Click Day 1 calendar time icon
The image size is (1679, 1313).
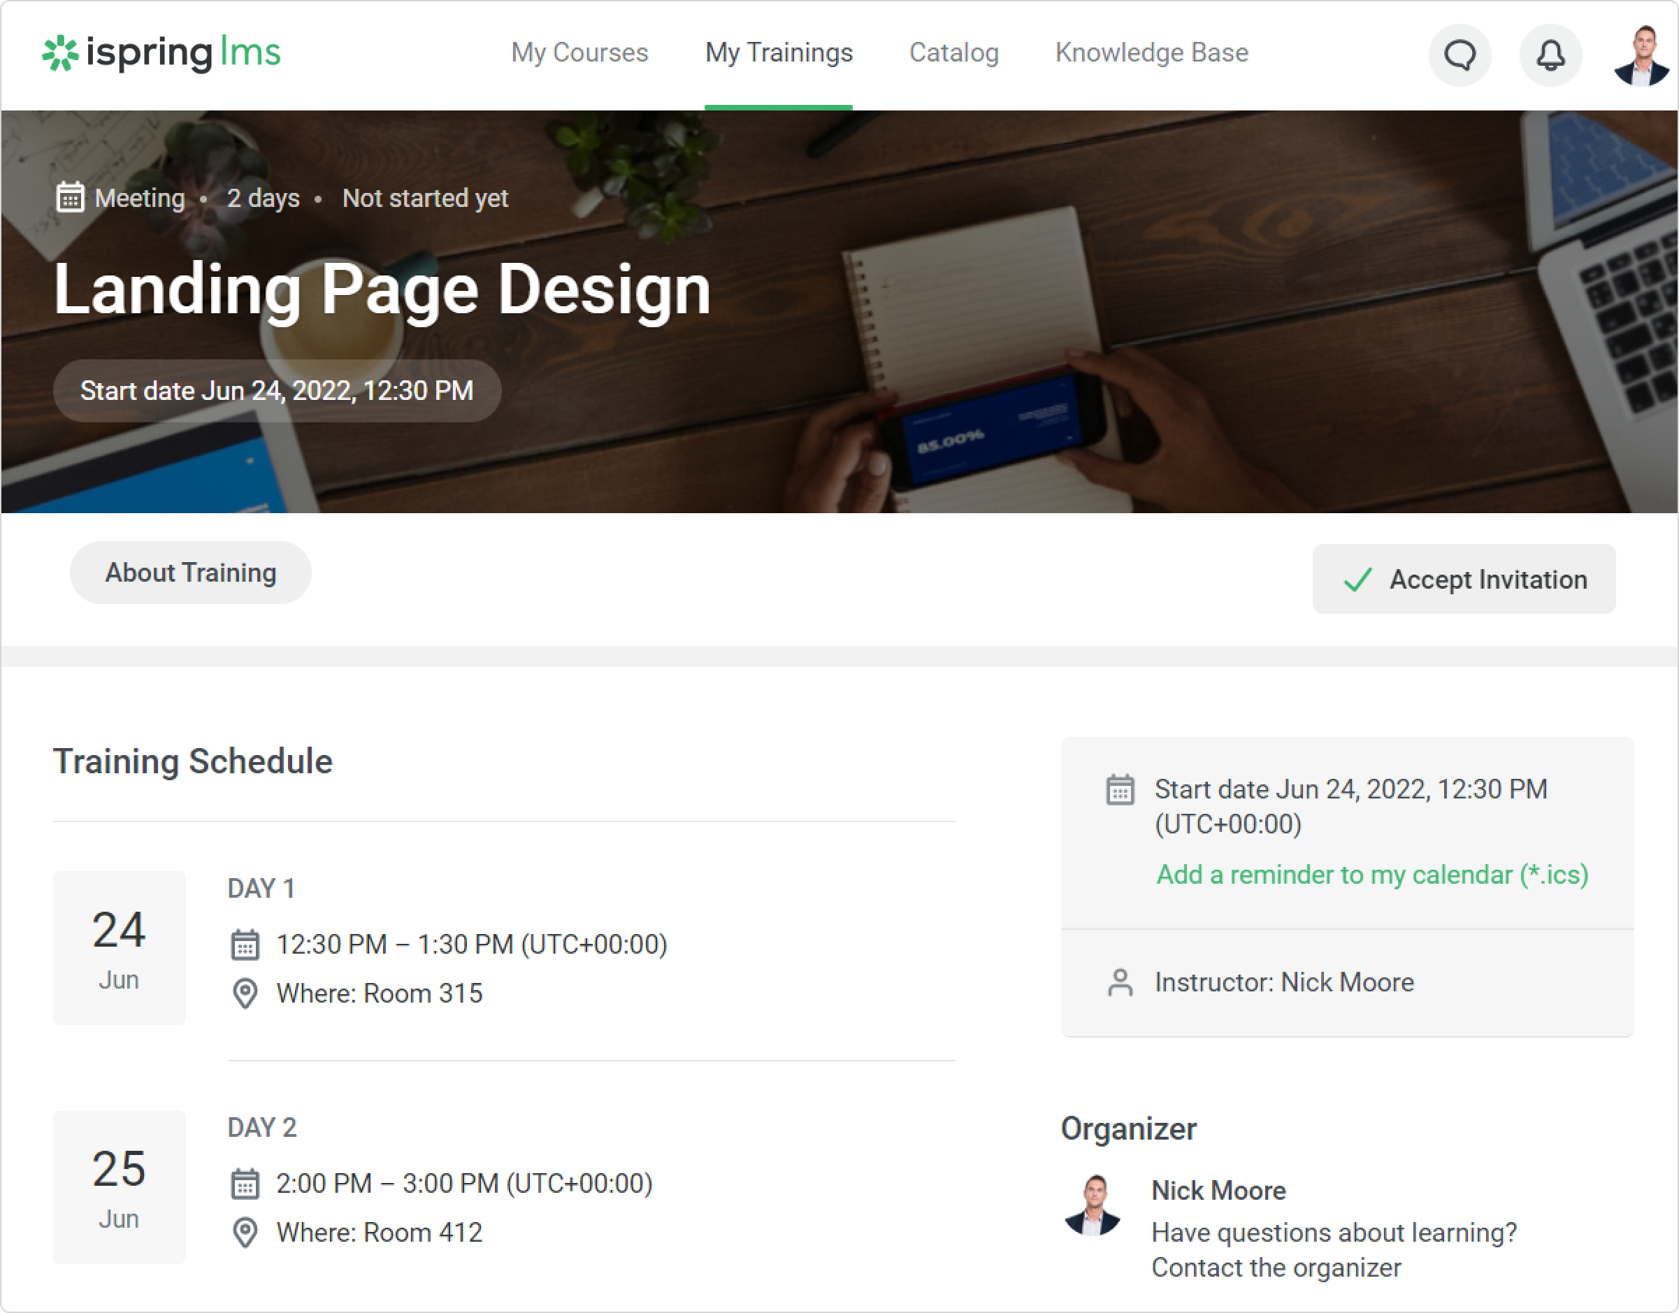(x=245, y=945)
